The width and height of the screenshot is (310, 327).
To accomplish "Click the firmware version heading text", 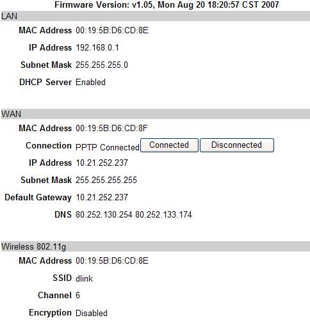I will point(167,4).
